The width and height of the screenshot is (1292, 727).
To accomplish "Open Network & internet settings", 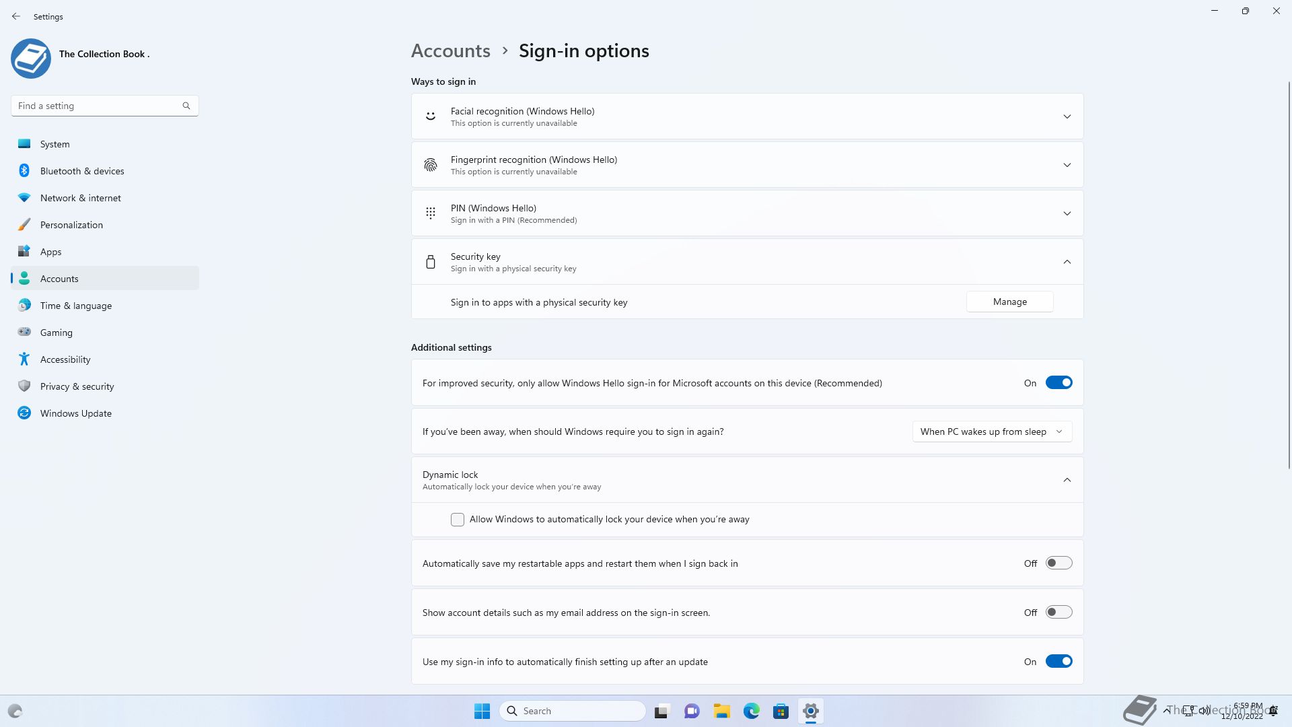I will point(105,198).
